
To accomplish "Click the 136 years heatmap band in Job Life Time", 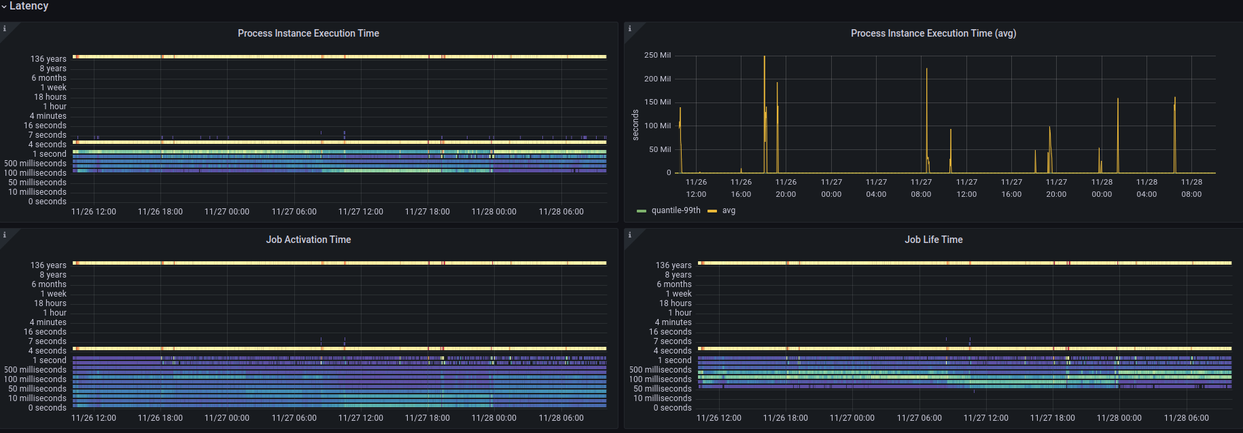I will coord(965,263).
